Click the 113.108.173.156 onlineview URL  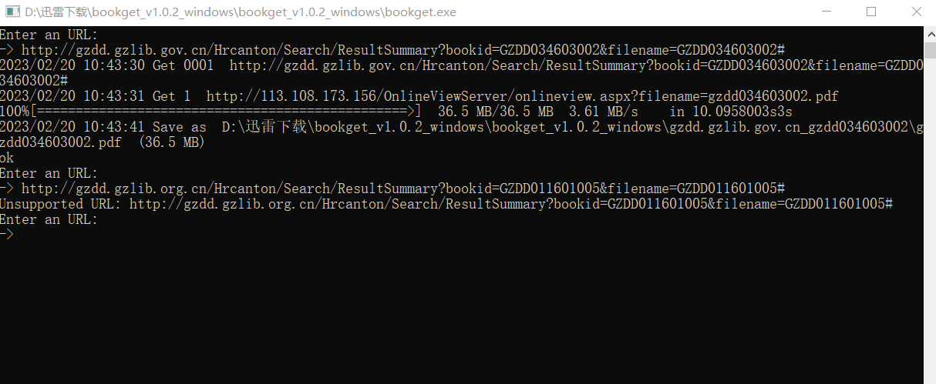[522, 96]
